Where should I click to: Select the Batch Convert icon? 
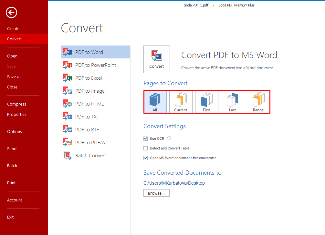point(68,156)
